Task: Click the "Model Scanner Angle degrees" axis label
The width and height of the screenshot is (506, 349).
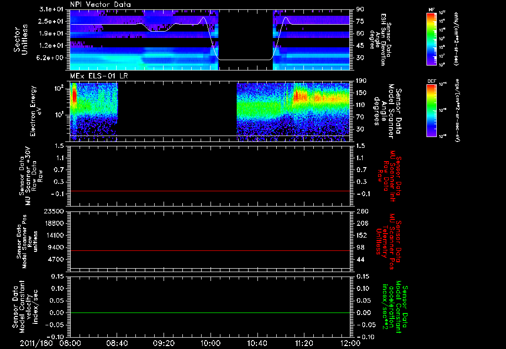Action: (x=387, y=111)
